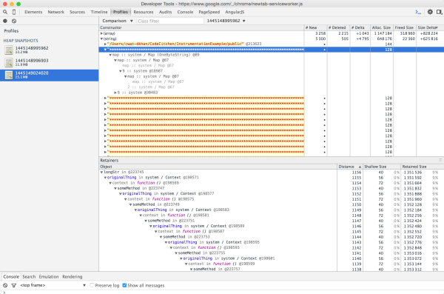Switch to the Network tab
This screenshot has height=294, width=444.
pyautogui.click(x=55, y=12)
